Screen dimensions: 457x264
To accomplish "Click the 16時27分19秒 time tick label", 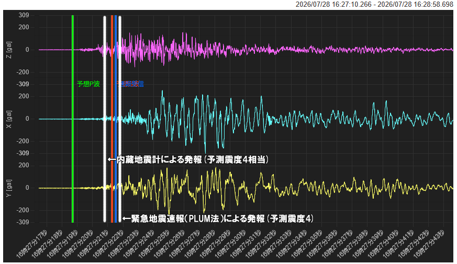I will pyautogui.click(x=62, y=244).
